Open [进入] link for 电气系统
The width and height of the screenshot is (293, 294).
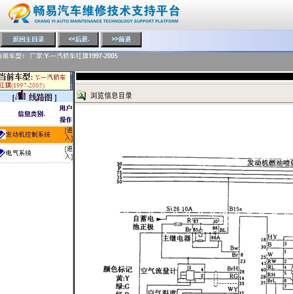(x=68, y=153)
